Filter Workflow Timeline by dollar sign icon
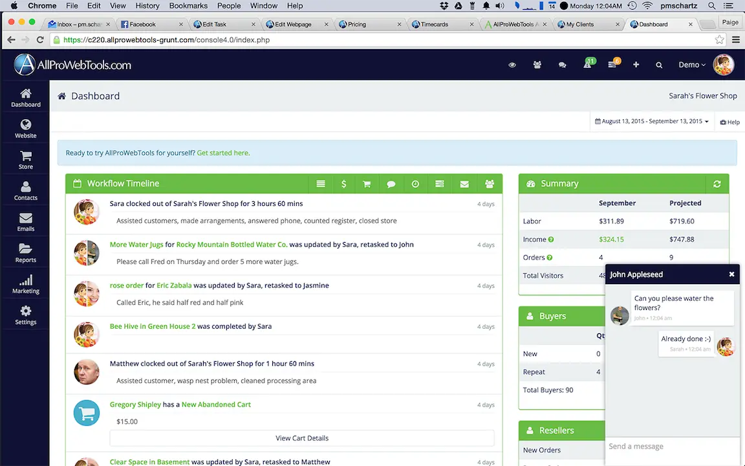Viewport: 745px width, 466px height. (x=343, y=184)
